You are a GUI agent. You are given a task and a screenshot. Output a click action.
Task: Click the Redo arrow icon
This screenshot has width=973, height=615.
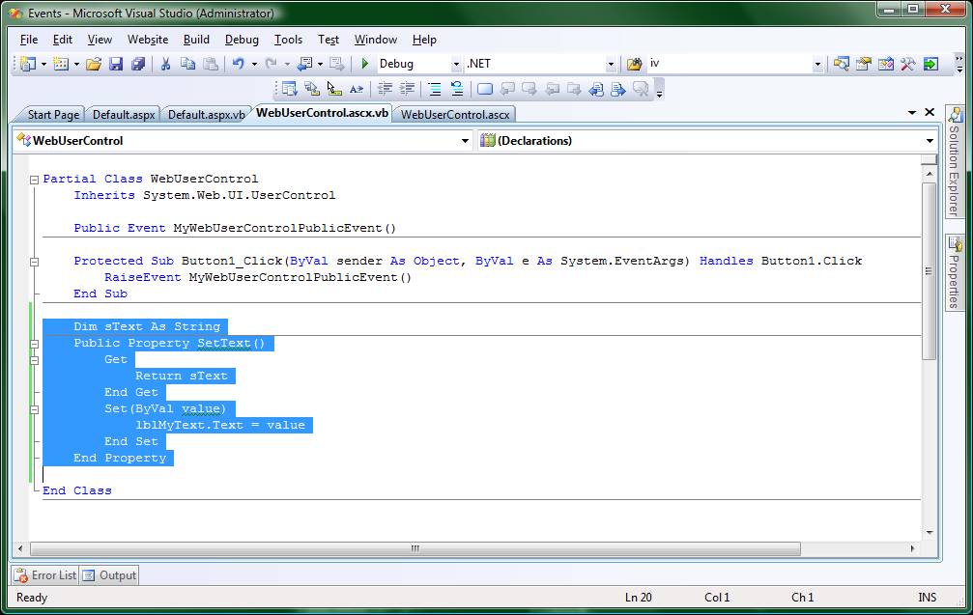272,64
